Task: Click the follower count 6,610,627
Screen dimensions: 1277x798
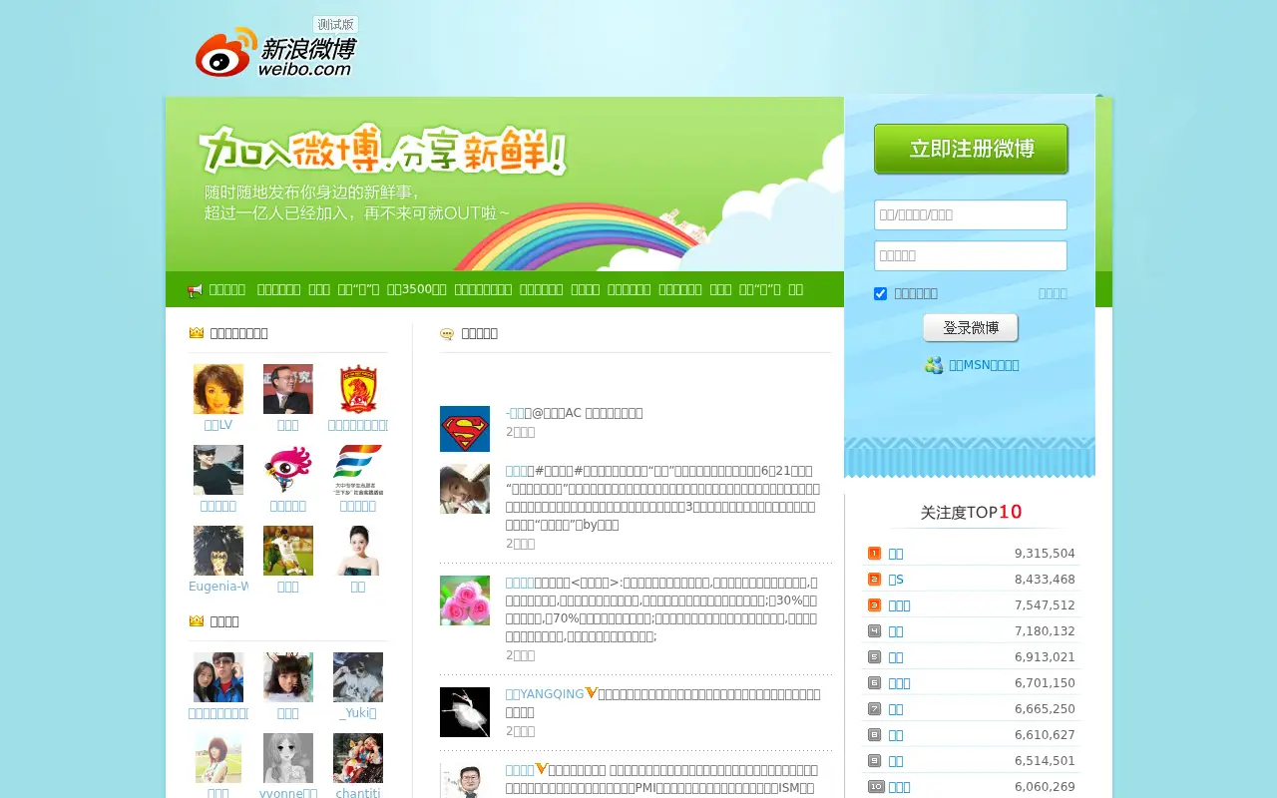Action: pyautogui.click(x=1045, y=735)
